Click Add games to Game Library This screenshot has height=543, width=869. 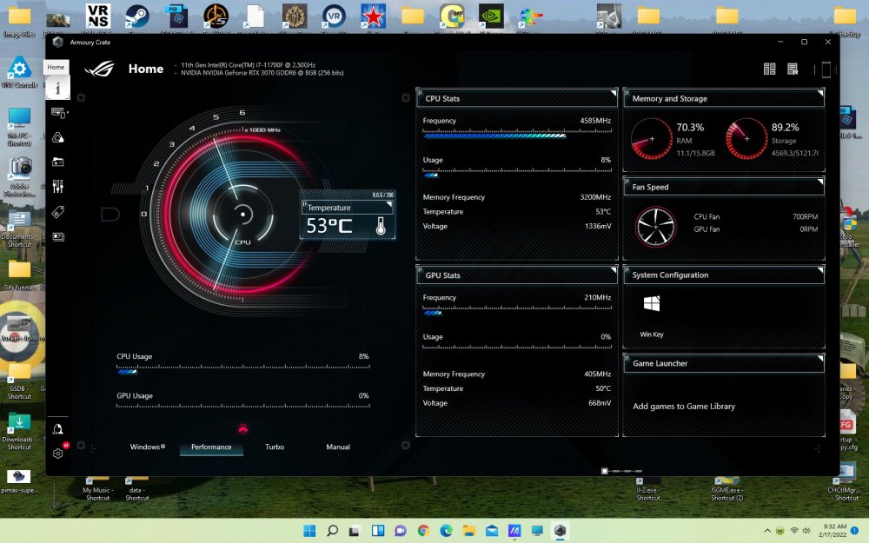pos(684,407)
